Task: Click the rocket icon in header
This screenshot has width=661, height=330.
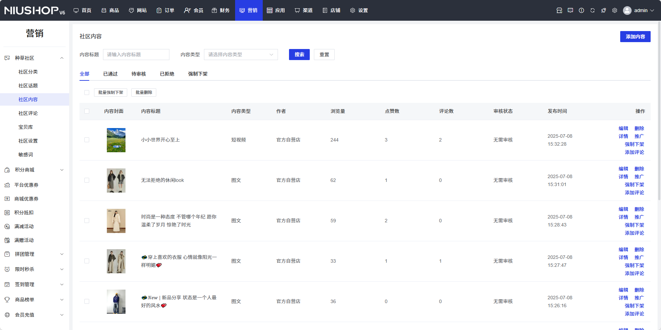Action: pos(603,10)
